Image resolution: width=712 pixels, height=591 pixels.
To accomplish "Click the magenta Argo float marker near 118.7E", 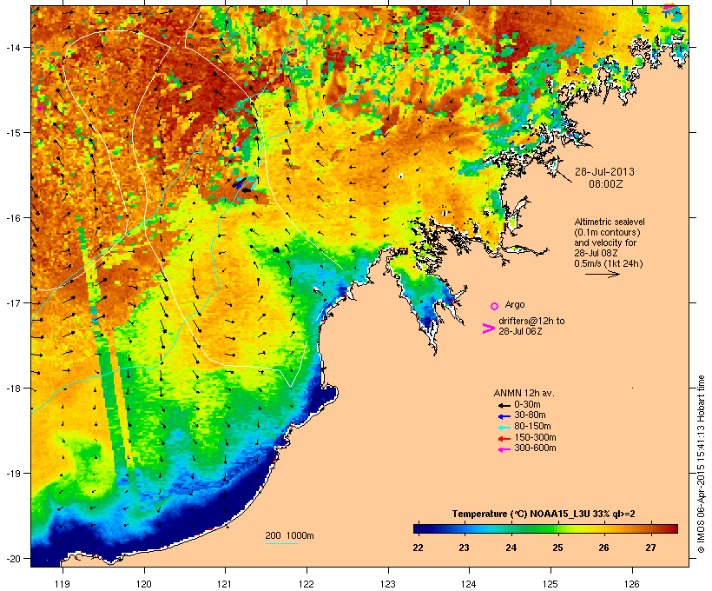I will (x=39, y=108).
